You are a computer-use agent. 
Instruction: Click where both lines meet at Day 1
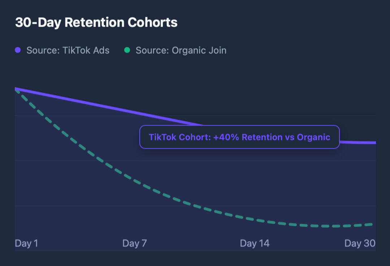[16, 89]
